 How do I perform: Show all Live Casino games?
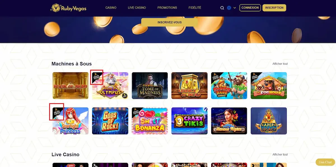pos(280,154)
